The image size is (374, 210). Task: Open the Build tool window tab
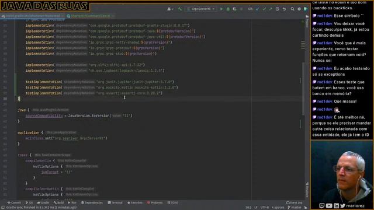(x=58, y=202)
